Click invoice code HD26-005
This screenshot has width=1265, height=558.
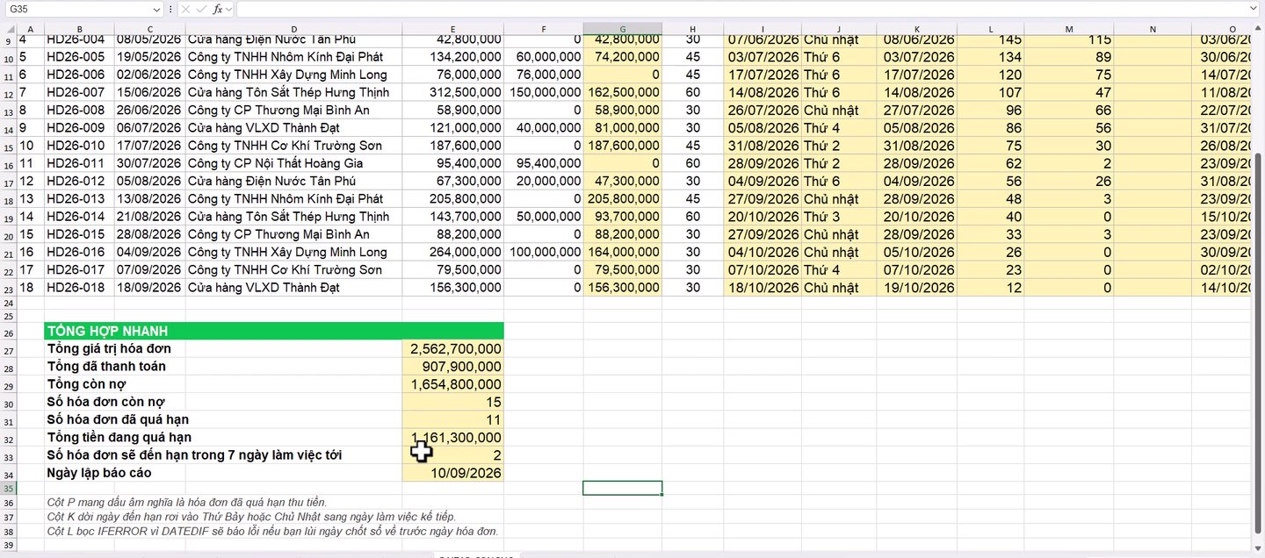79,57
